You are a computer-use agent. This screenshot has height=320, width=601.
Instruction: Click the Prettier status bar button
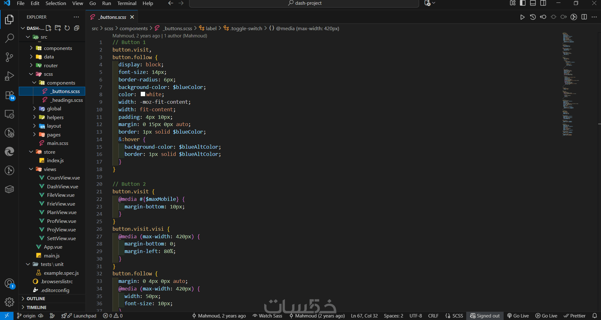[575, 316]
